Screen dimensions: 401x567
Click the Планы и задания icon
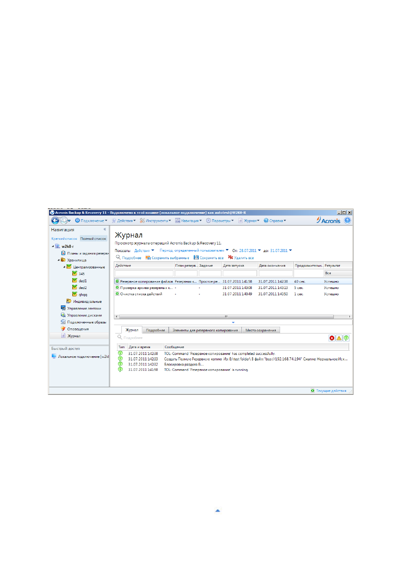click(x=63, y=253)
